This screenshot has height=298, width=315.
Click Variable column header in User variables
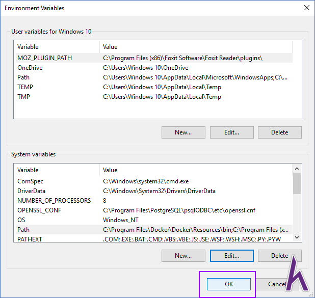(x=58, y=47)
